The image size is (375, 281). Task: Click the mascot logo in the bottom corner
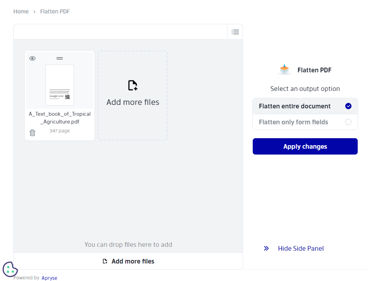10,269
